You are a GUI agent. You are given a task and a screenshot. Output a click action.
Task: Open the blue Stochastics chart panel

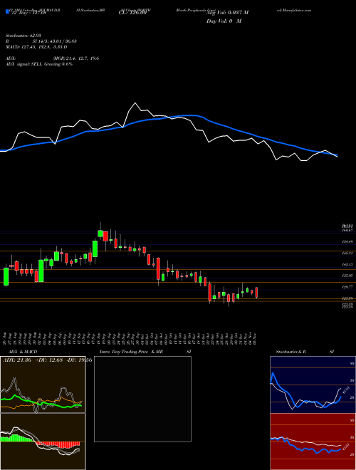tap(313, 385)
